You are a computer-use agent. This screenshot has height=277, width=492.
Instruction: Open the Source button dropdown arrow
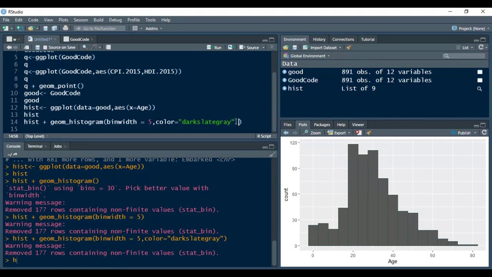tap(263, 47)
